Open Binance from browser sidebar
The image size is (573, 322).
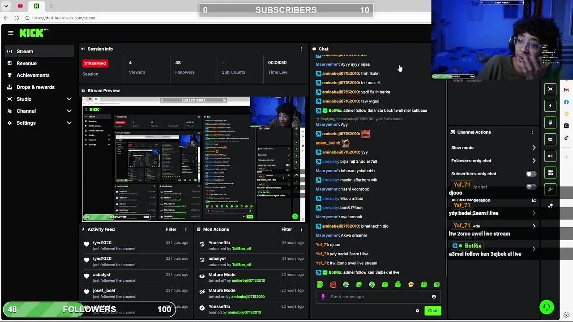tap(566, 114)
